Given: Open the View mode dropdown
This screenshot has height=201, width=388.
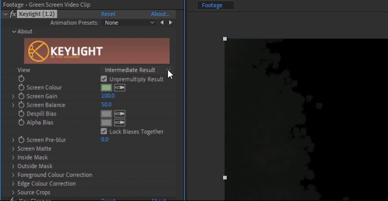Looking at the screenshot, I should click(x=137, y=70).
